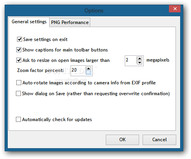Switch to the PNG Performance tab
The height and width of the screenshot is (159, 191).
pyautogui.click(x=70, y=22)
